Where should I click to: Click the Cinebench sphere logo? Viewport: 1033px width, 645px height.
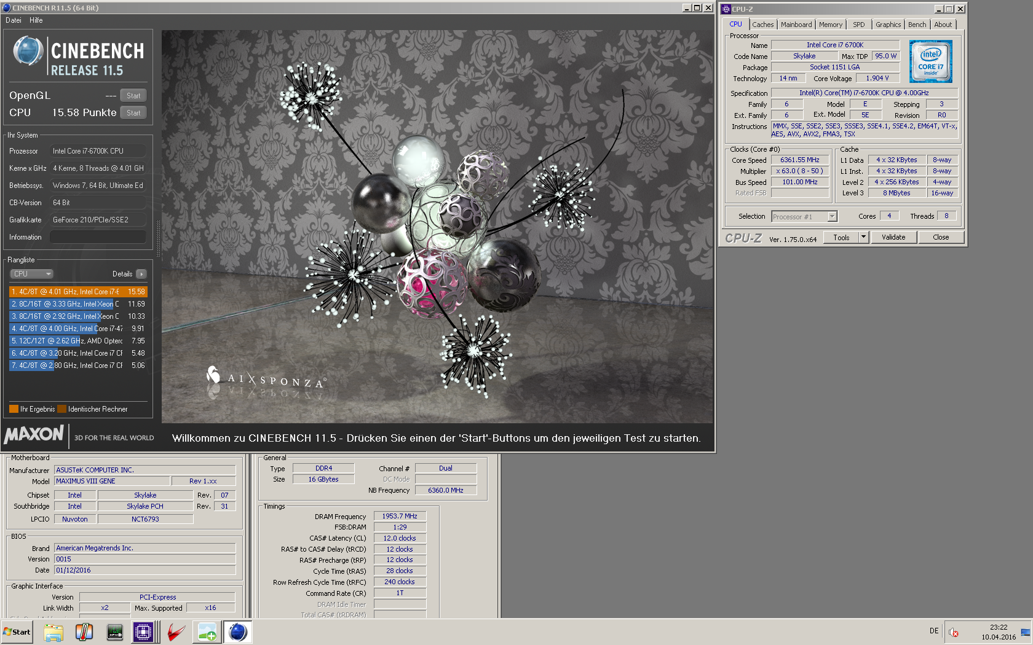tap(28, 51)
